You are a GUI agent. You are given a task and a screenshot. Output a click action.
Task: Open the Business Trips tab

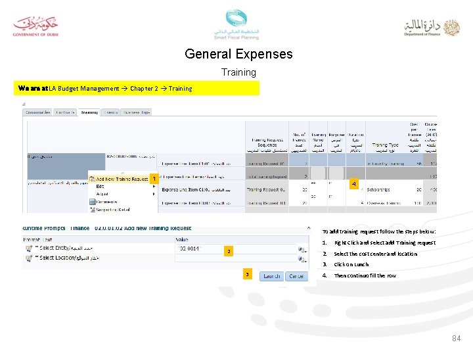137,112
